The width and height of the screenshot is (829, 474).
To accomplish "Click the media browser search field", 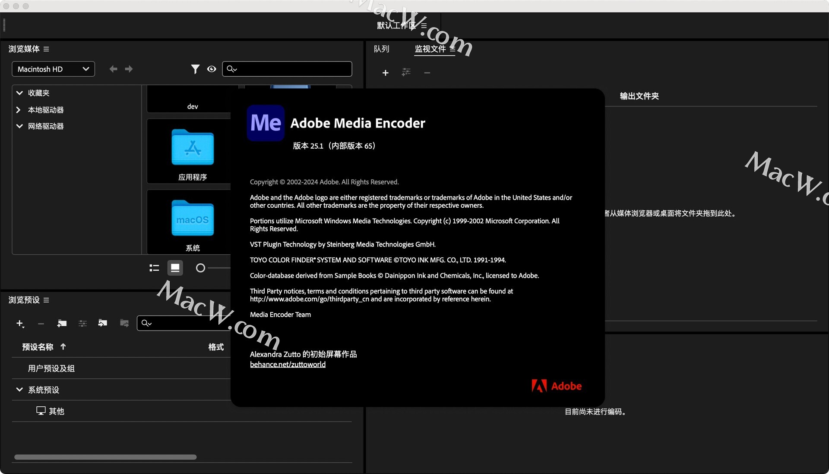I will pos(287,69).
